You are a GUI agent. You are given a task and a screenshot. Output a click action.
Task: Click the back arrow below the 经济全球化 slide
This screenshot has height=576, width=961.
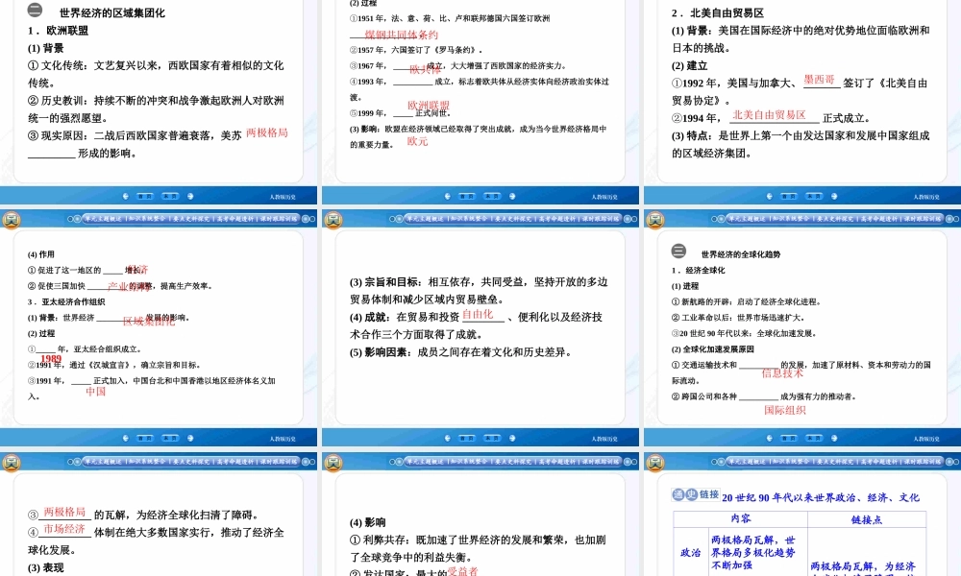point(769,439)
